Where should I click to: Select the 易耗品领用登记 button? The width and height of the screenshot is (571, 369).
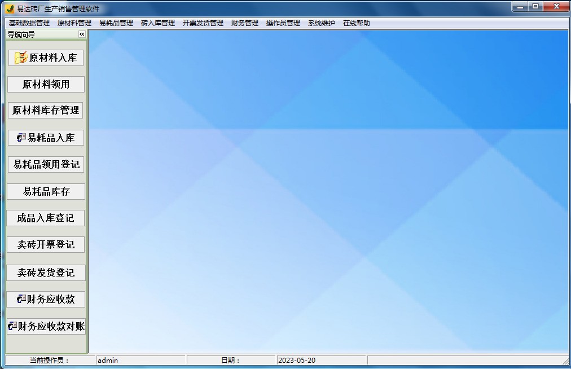pos(46,165)
